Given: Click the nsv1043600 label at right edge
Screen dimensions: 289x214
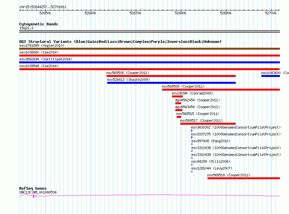Looking at the screenshot, I should click(x=275, y=73).
